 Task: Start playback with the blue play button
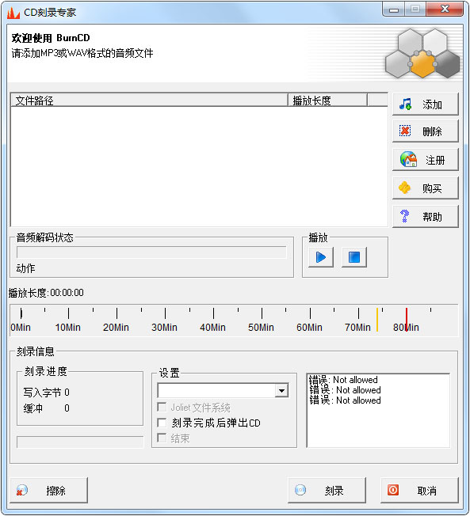tap(321, 257)
